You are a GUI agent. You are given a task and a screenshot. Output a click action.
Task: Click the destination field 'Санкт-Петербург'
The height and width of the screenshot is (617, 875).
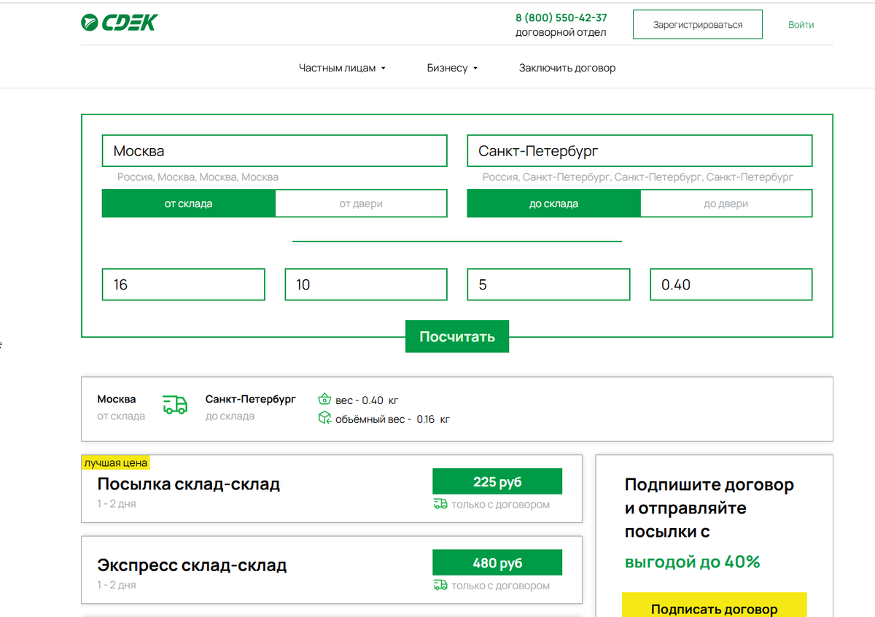(639, 151)
